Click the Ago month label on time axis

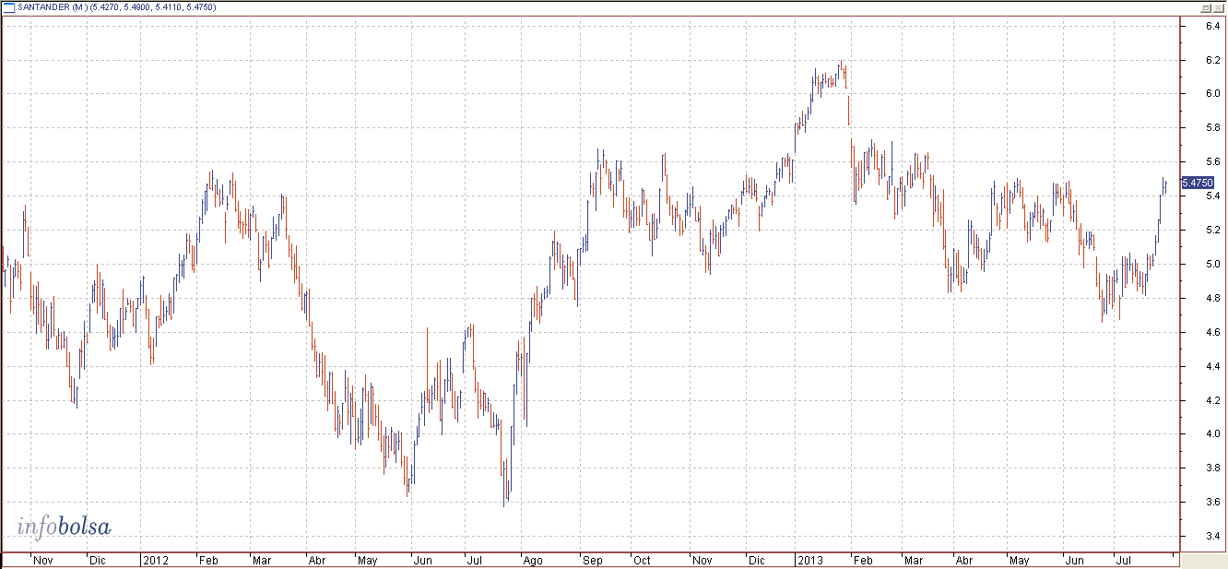tap(534, 561)
